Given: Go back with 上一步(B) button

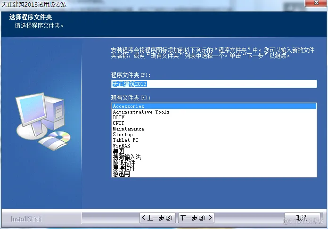Looking at the screenshot, I should tap(157, 218).
